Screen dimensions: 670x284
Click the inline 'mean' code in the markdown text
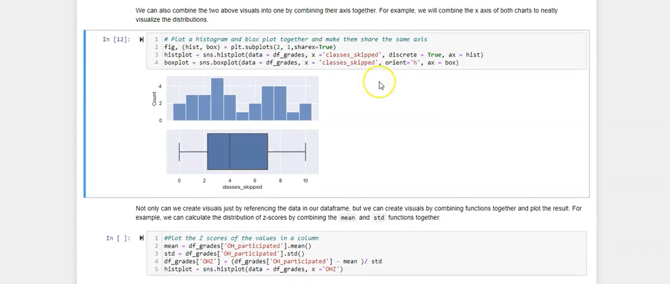coord(348,218)
